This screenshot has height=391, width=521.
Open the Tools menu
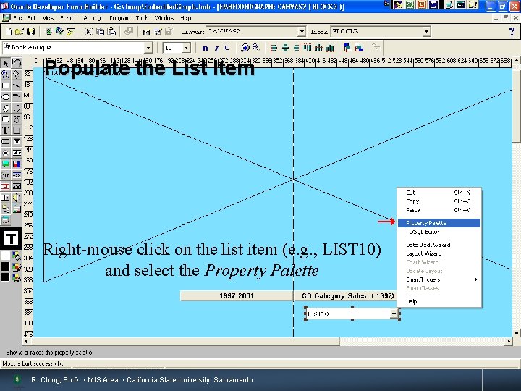tap(143, 17)
